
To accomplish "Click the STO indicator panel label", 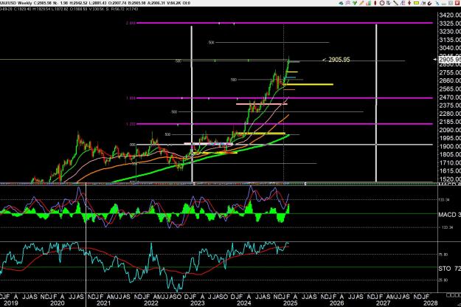I will click(449, 269).
